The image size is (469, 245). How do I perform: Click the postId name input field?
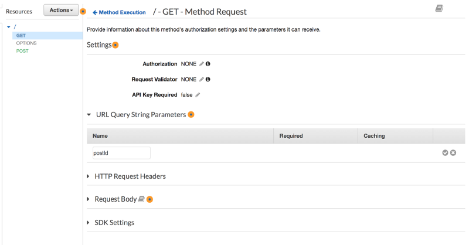pyautogui.click(x=121, y=153)
